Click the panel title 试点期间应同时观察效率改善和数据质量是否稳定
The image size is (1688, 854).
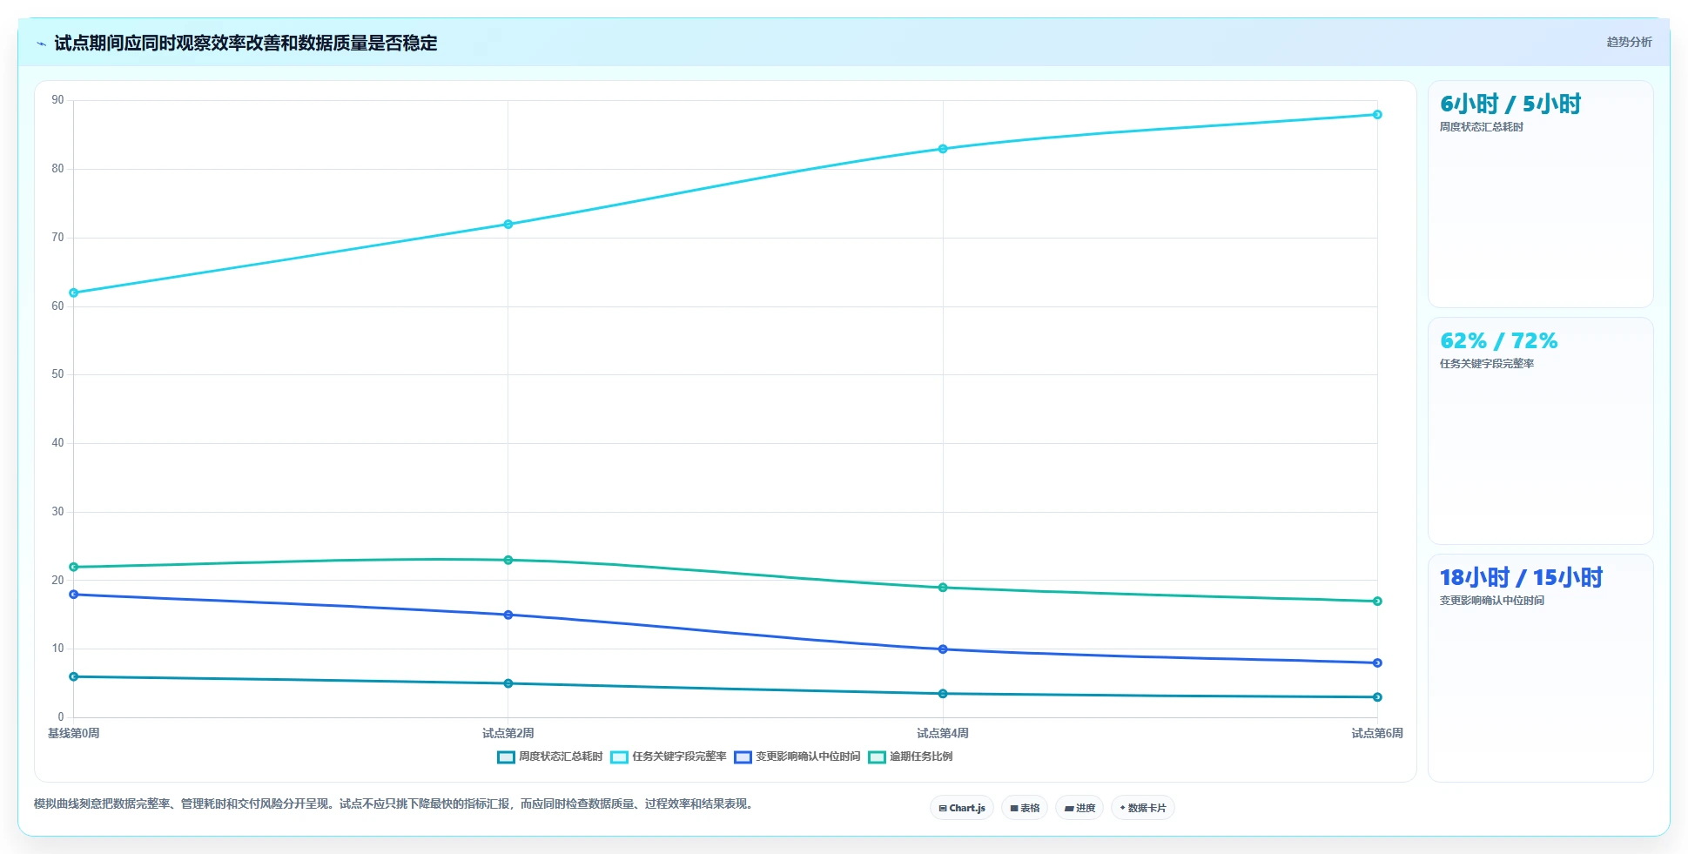click(x=245, y=44)
